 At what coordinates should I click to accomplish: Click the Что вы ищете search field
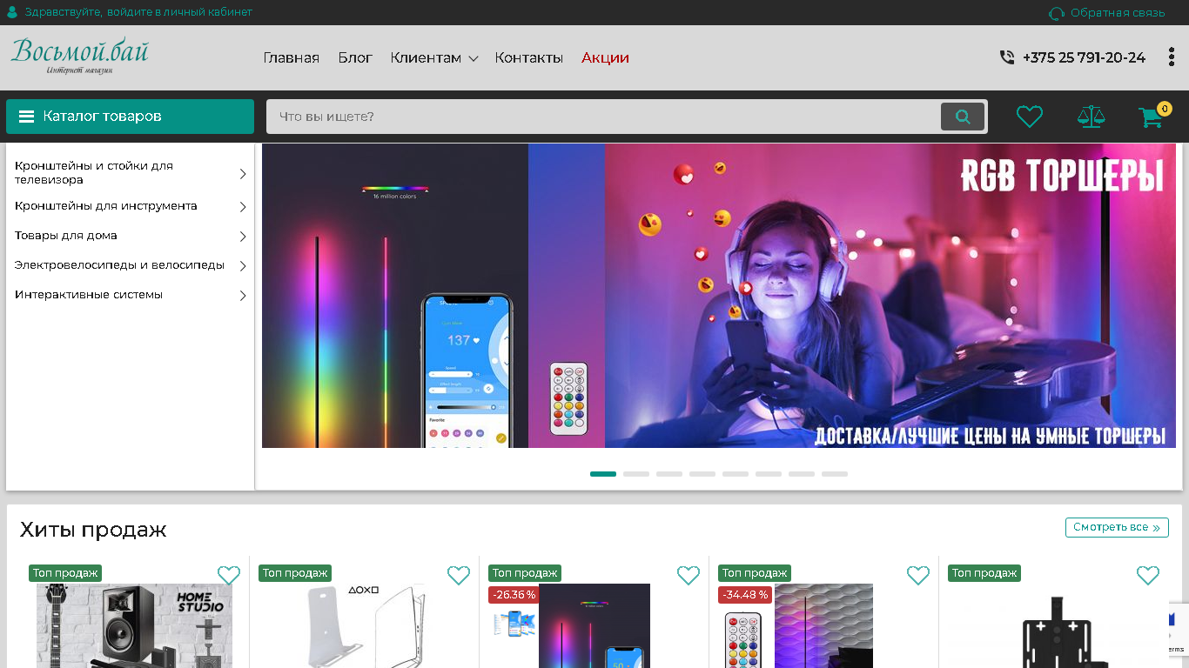603,117
